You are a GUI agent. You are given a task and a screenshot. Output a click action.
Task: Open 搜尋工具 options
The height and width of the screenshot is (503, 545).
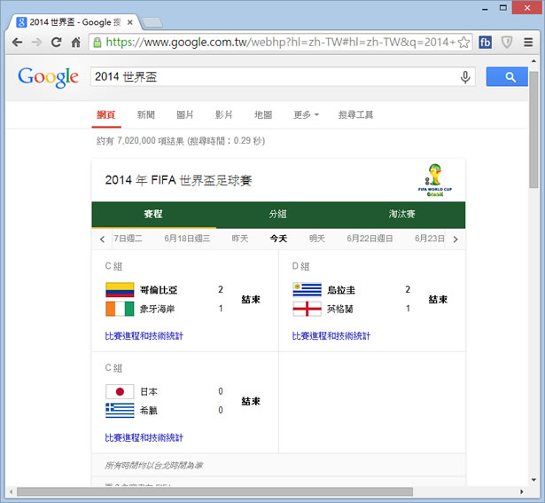(355, 114)
